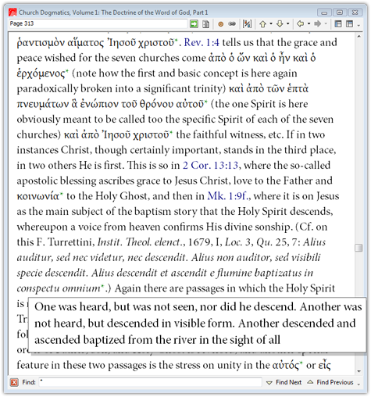Click the back (left arrow) history icon
Viewport: 371px width, 397px height.
point(301,24)
